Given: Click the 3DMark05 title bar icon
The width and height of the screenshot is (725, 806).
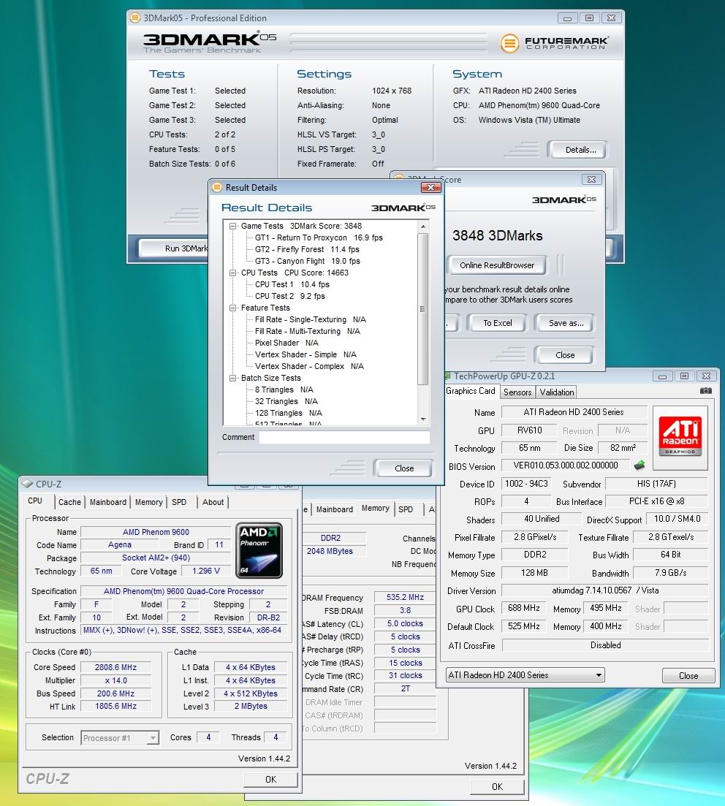Looking at the screenshot, I should [134, 18].
